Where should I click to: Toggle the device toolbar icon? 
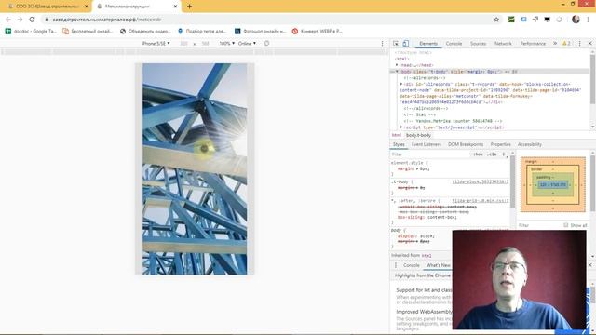(406, 44)
